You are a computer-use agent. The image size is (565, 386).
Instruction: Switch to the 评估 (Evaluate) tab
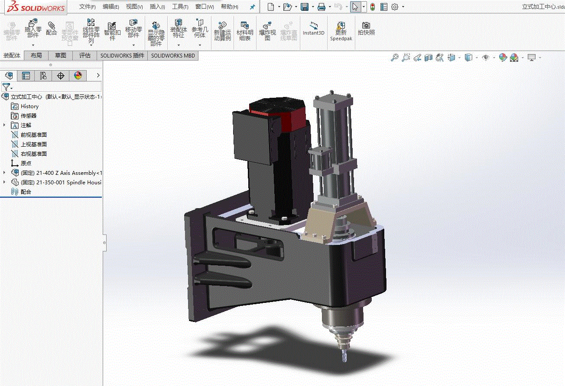tap(85, 55)
